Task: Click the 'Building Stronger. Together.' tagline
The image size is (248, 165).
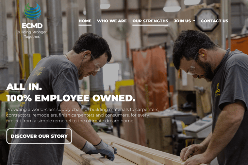Action: point(32,34)
